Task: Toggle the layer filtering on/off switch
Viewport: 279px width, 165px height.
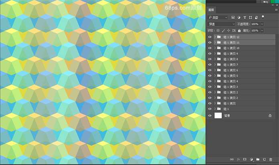Action: coord(263,17)
